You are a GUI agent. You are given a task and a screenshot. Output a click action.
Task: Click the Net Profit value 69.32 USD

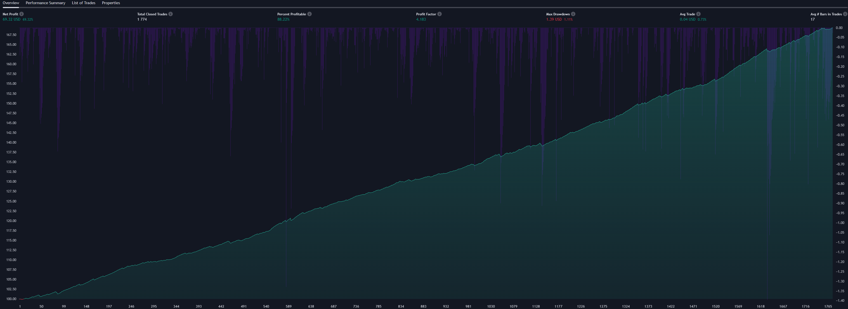pos(11,19)
